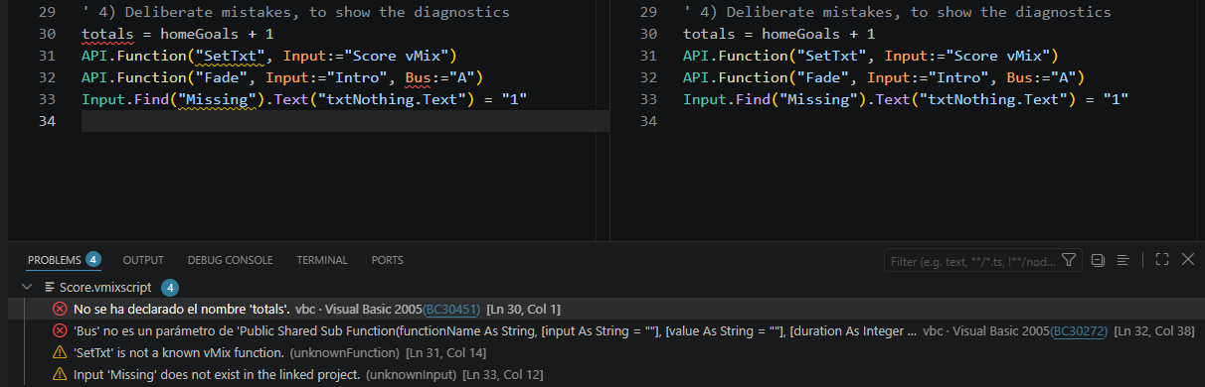The height and width of the screenshot is (387, 1205).
Task: Click "SetTxt" string in the left editor
Action: [230, 56]
